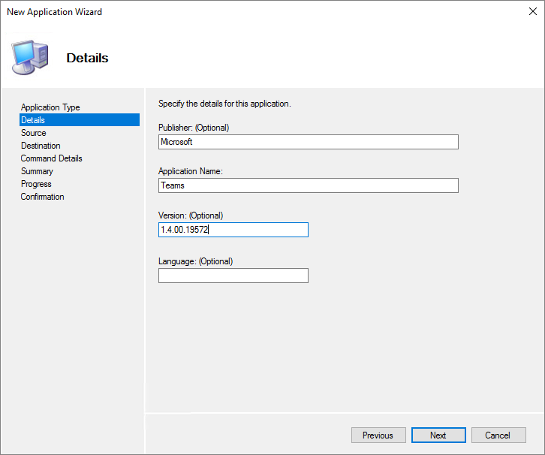
Task: Cancel the wizard
Action: click(498, 435)
